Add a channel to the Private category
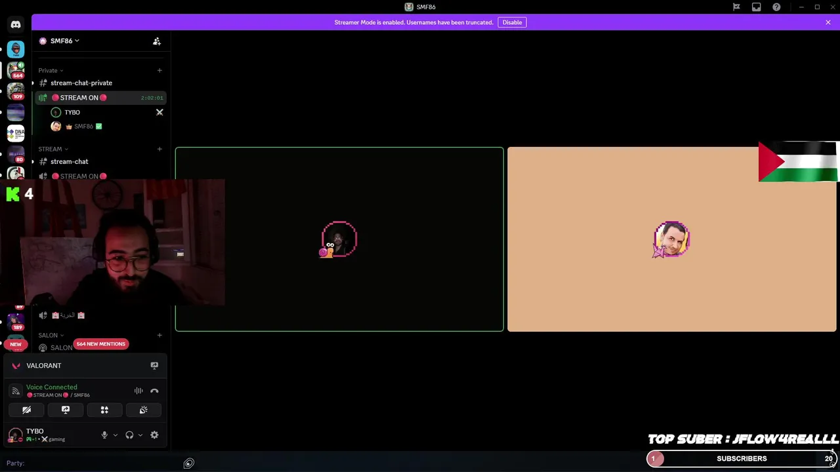The image size is (840, 472). click(159, 70)
